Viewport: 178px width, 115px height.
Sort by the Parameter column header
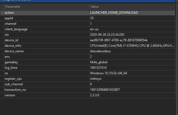pos(47,7)
